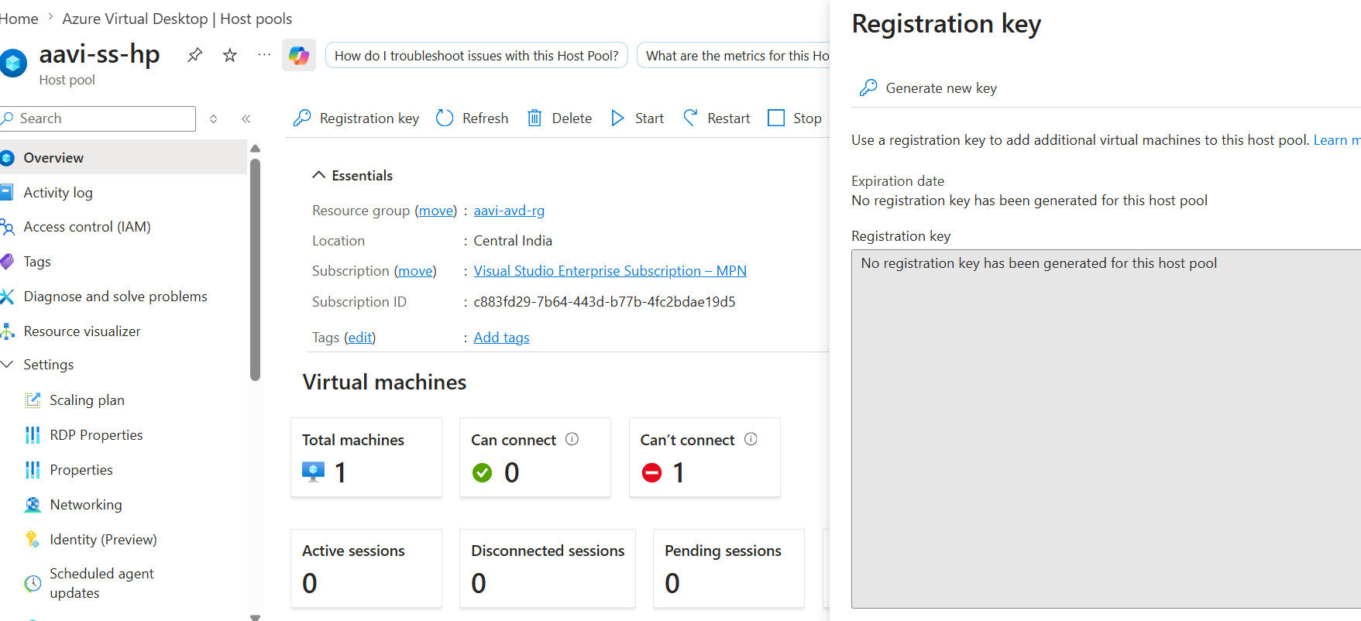Click the RDP Properties icon
This screenshot has height=621, width=1361.
33,435
